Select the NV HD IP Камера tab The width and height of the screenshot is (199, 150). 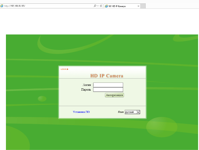click(122, 6)
